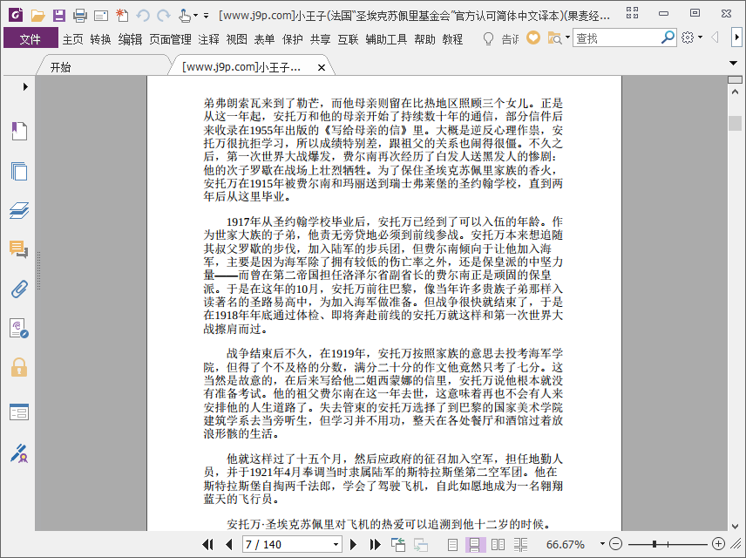Expand the touch mode dropdown arrow
This screenshot has width=746, height=558.
195,16
